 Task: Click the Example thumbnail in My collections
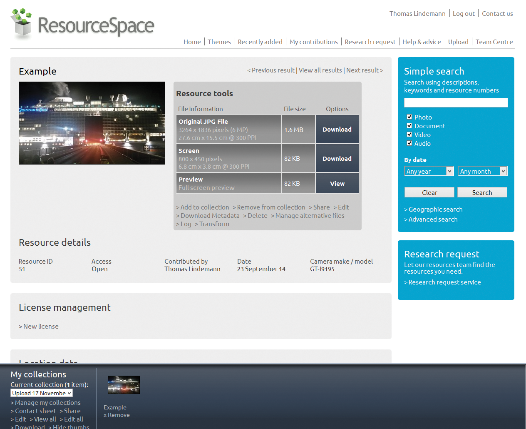pyautogui.click(x=124, y=384)
